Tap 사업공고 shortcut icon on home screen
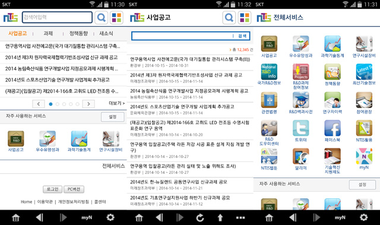The width and height of the screenshot is (380, 225). [x=16, y=139]
